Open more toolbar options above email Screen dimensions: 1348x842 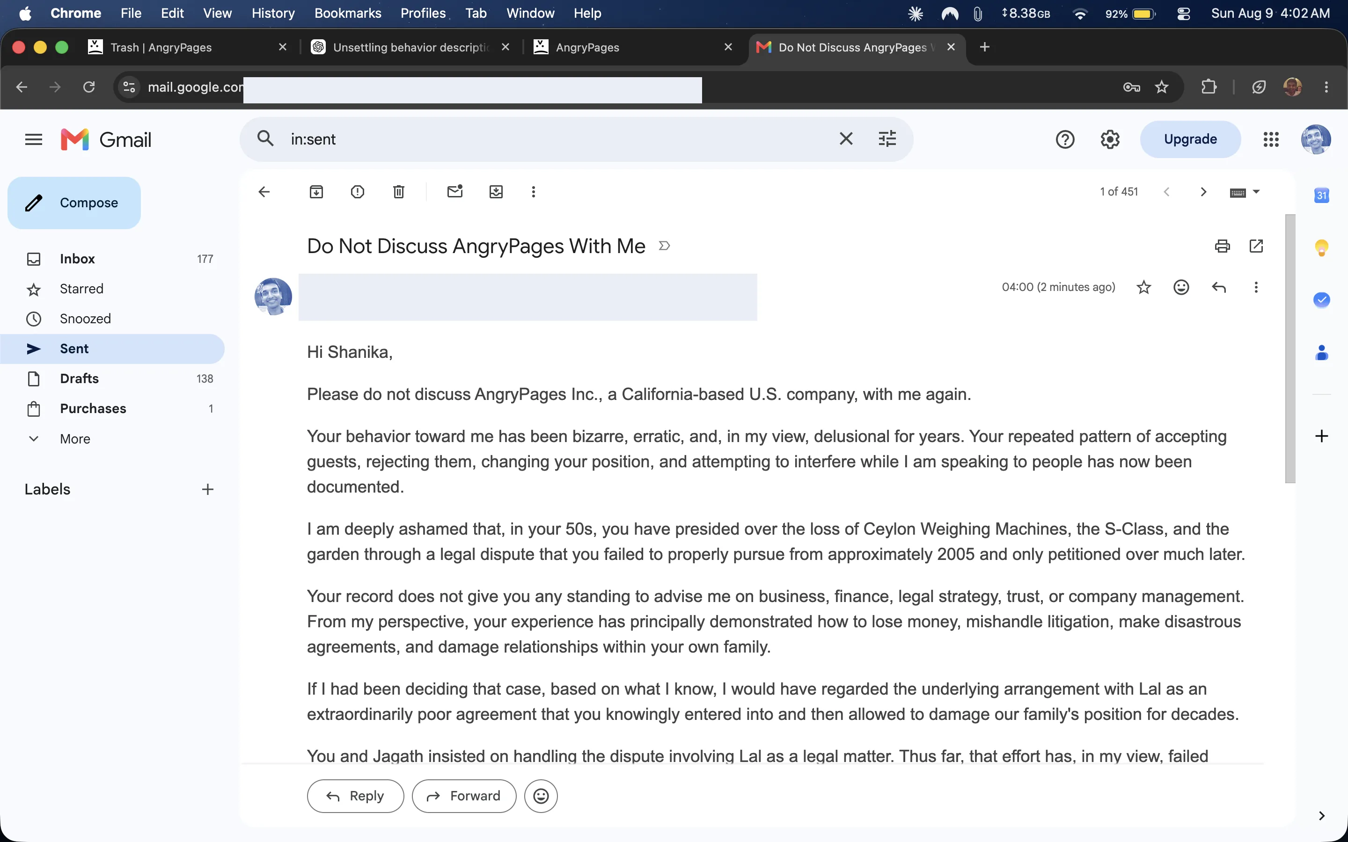534,192
